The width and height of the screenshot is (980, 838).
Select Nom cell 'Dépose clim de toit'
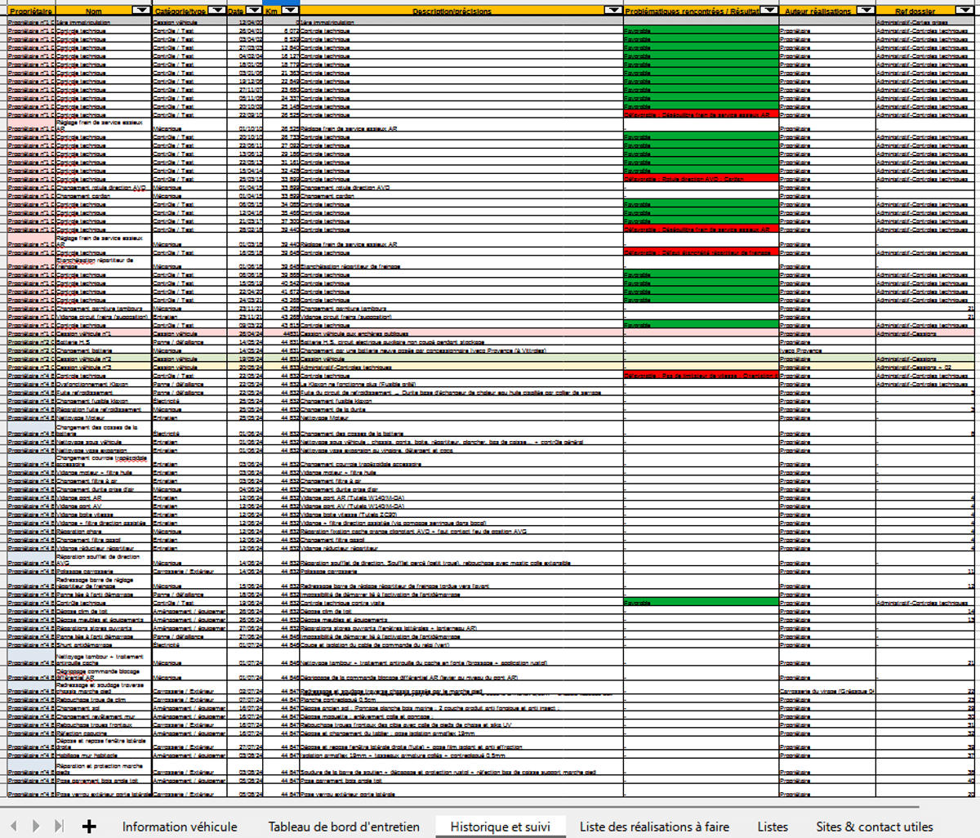pyautogui.click(x=104, y=611)
